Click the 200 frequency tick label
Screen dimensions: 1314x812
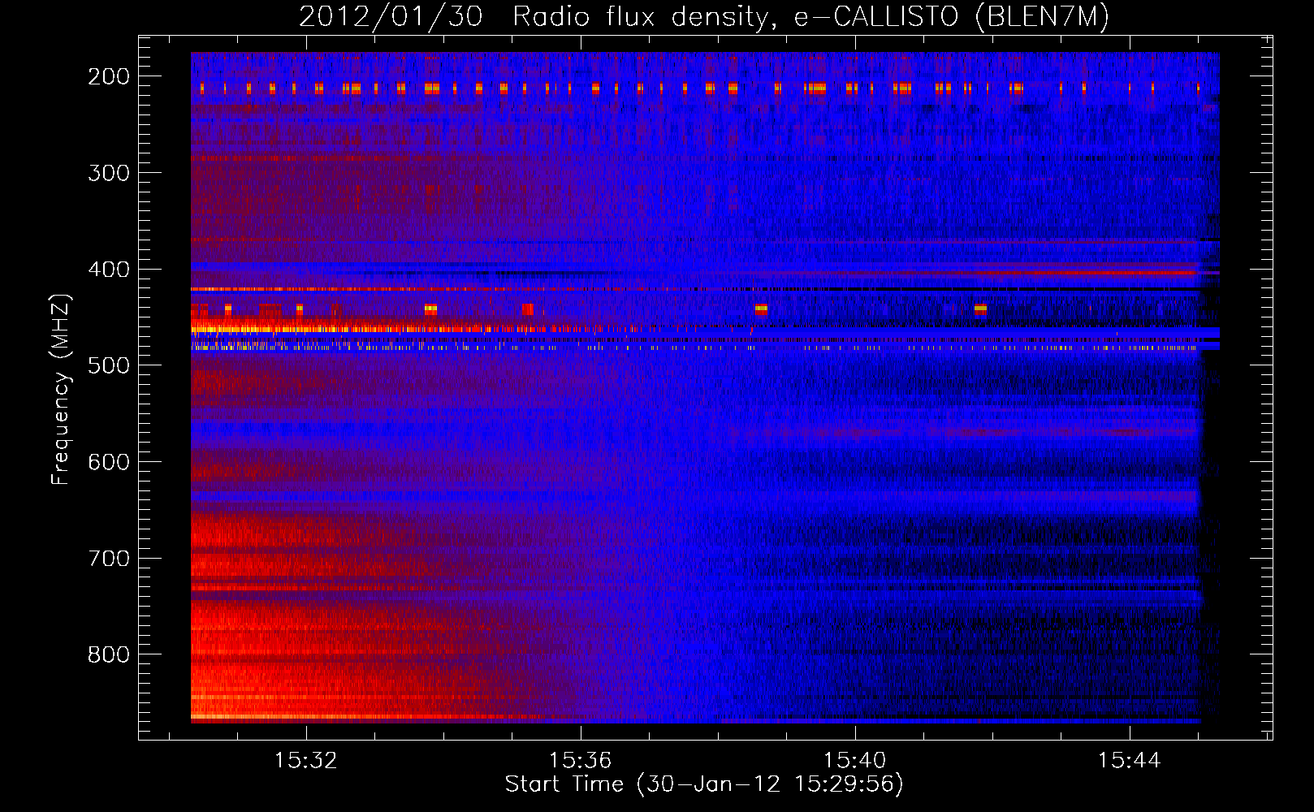point(108,76)
